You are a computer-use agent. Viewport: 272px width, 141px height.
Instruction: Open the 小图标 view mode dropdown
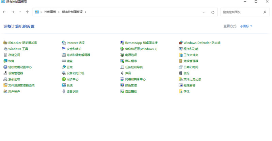(246, 26)
